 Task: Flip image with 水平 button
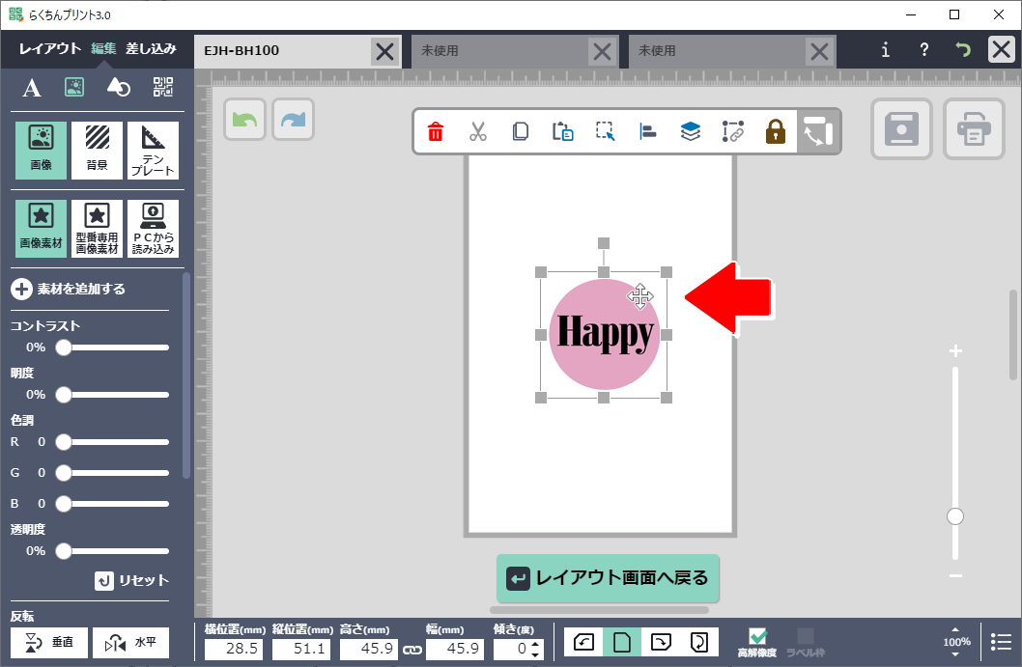point(130,643)
